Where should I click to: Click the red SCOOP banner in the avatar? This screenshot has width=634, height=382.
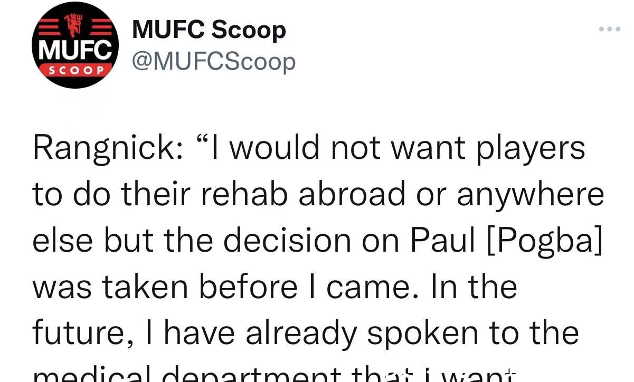click(x=74, y=70)
